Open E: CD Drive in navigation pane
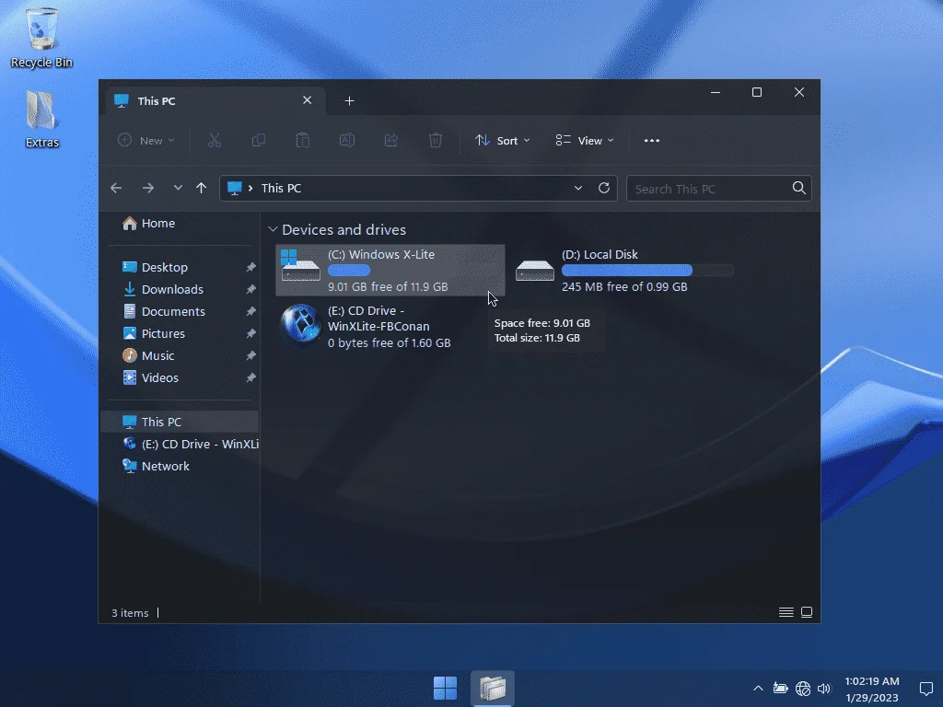The image size is (943, 707). pyautogui.click(x=191, y=445)
